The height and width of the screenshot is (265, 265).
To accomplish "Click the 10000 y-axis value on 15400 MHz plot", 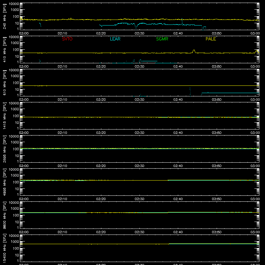I will coord(14,236).
